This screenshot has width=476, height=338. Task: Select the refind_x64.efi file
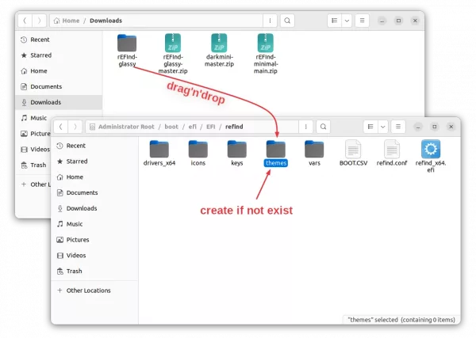tap(431, 149)
